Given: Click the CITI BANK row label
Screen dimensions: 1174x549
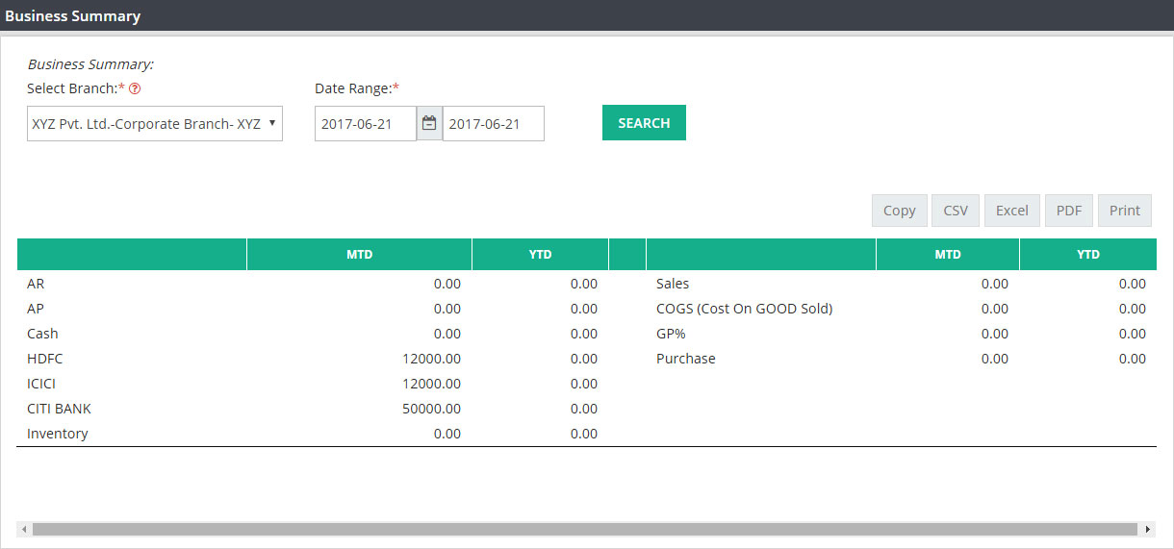Looking at the screenshot, I should [59, 409].
